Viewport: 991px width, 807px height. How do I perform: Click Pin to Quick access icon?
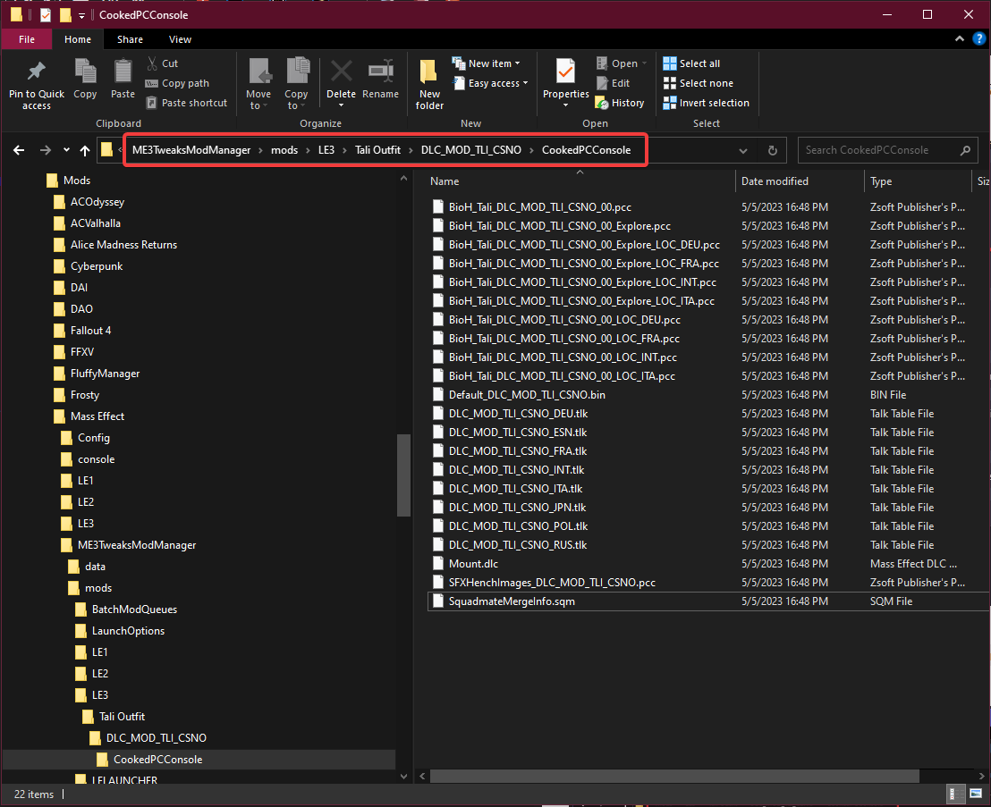pos(36,71)
